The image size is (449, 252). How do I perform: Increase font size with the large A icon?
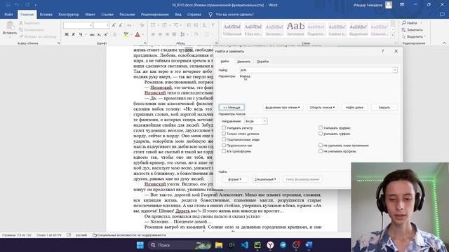114,25
